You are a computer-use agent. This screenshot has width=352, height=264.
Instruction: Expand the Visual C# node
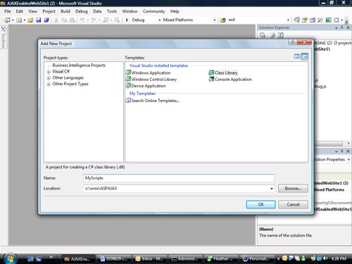(49, 72)
